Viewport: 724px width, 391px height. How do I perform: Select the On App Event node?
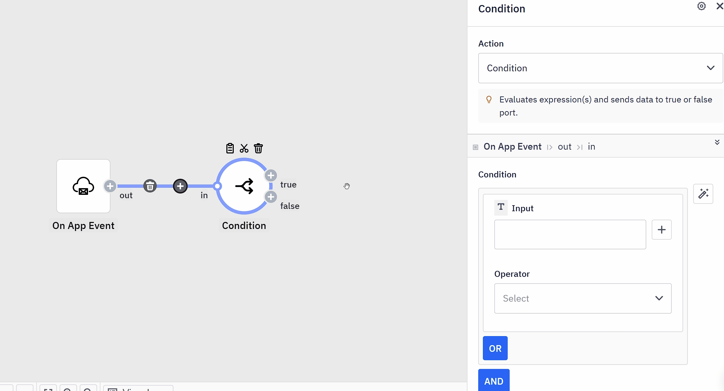[83, 186]
